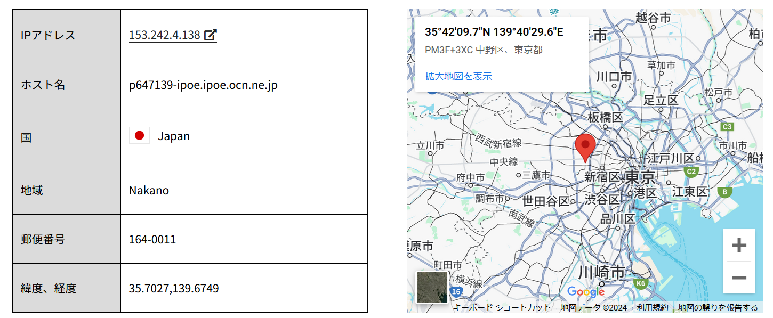773x318 pixels.
Task: Click the 国 header cell
Action: pos(67,137)
